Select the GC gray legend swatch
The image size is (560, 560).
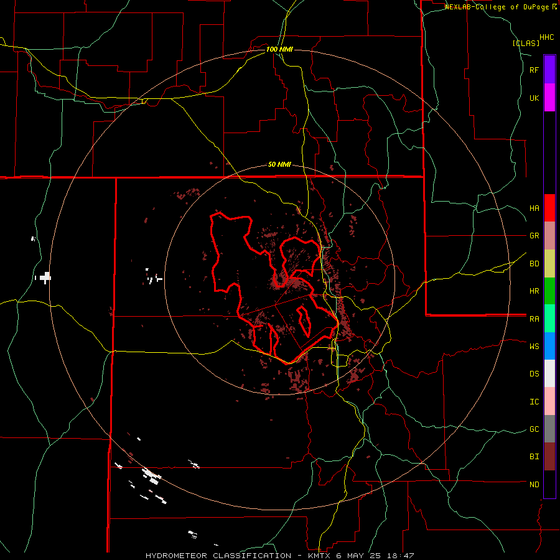[549, 429]
